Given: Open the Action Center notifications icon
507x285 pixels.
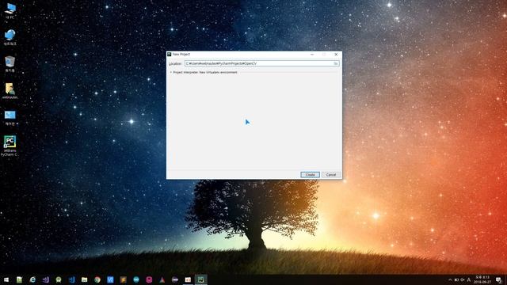Looking at the screenshot, I should click(x=498, y=279).
